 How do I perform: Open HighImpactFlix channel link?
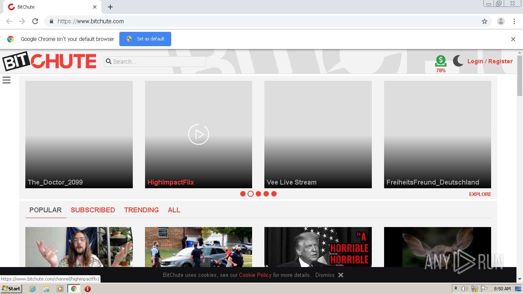(171, 182)
